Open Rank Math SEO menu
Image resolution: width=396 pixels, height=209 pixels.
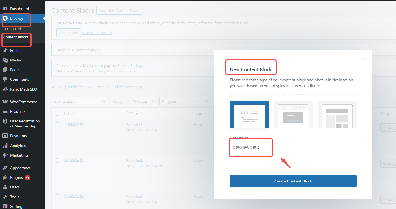pyautogui.click(x=23, y=89)
